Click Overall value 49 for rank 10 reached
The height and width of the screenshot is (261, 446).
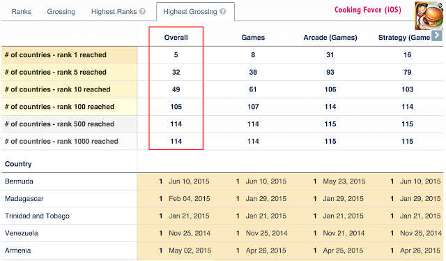coord(176,89)
